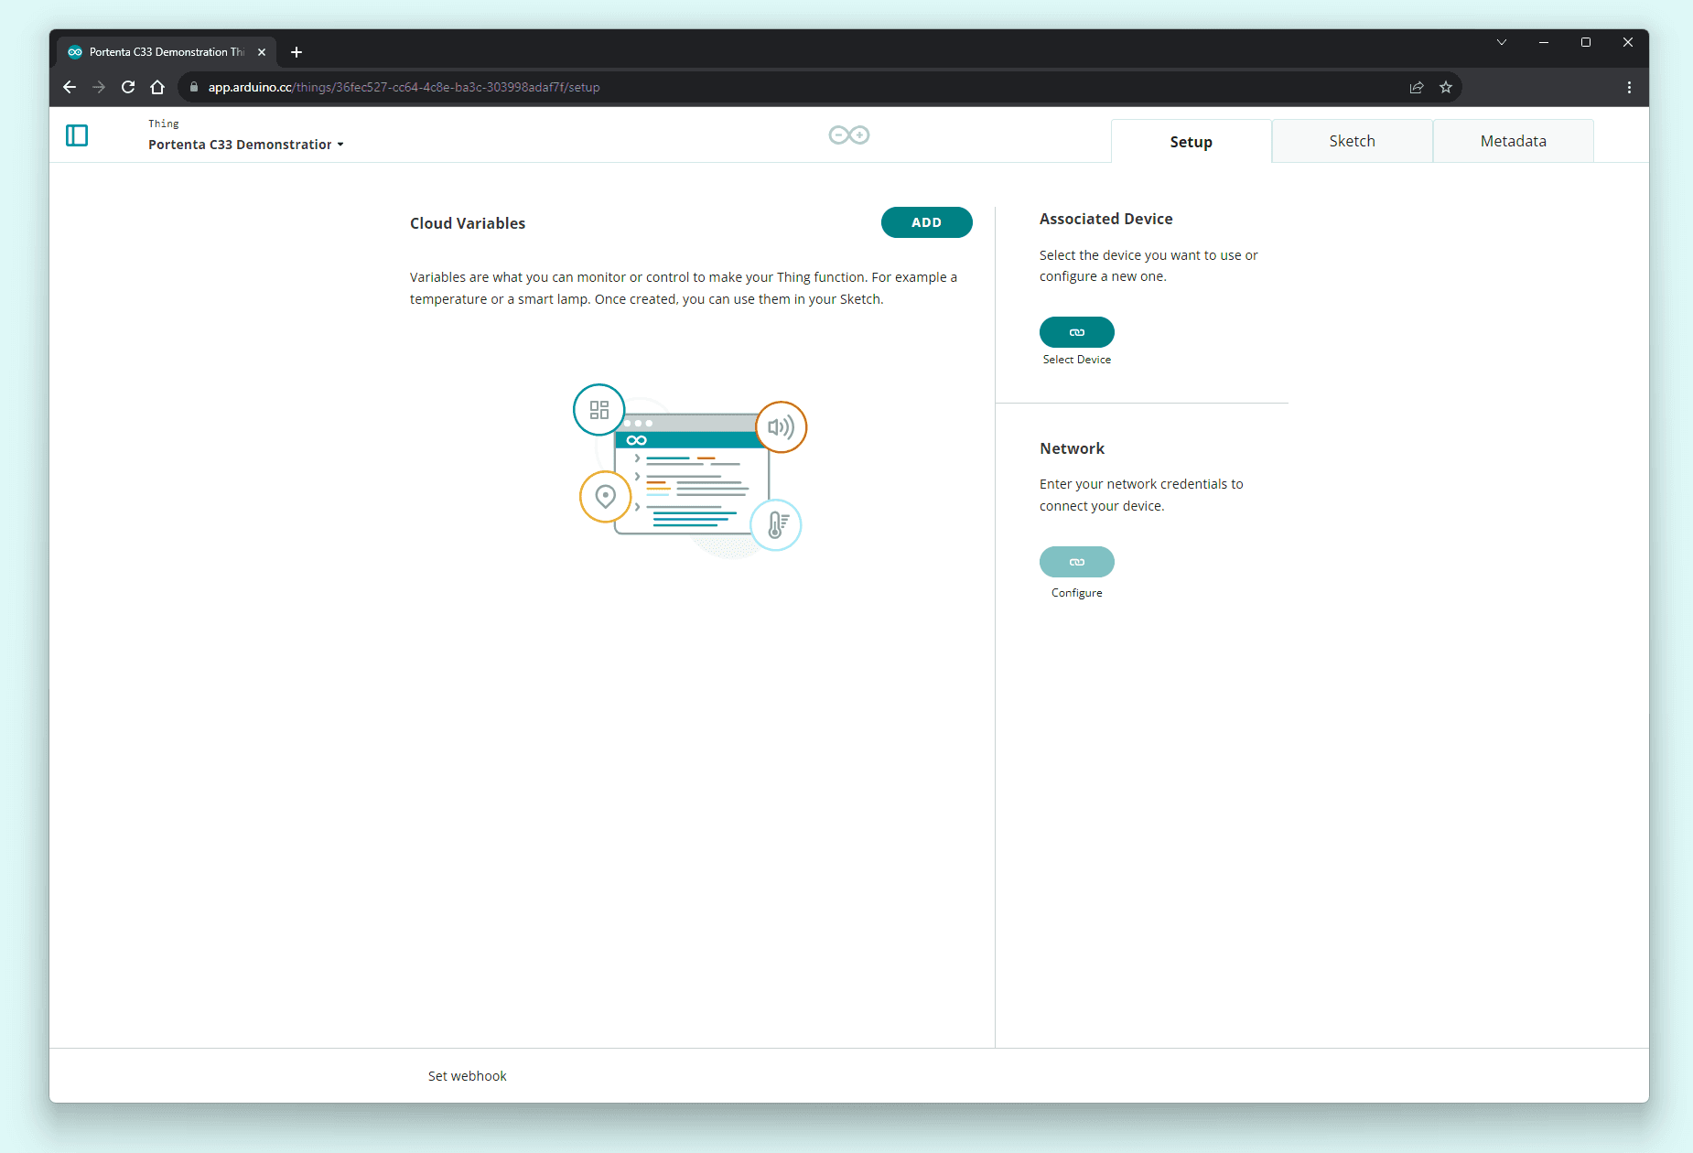Open the navigation sidebar panel

pos(77,135)
